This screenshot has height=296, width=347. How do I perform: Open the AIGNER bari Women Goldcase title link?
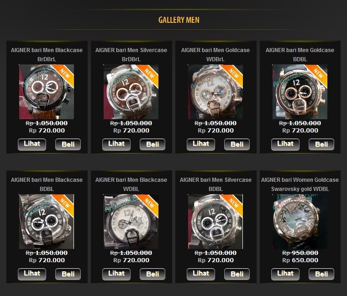coord(300,185)
